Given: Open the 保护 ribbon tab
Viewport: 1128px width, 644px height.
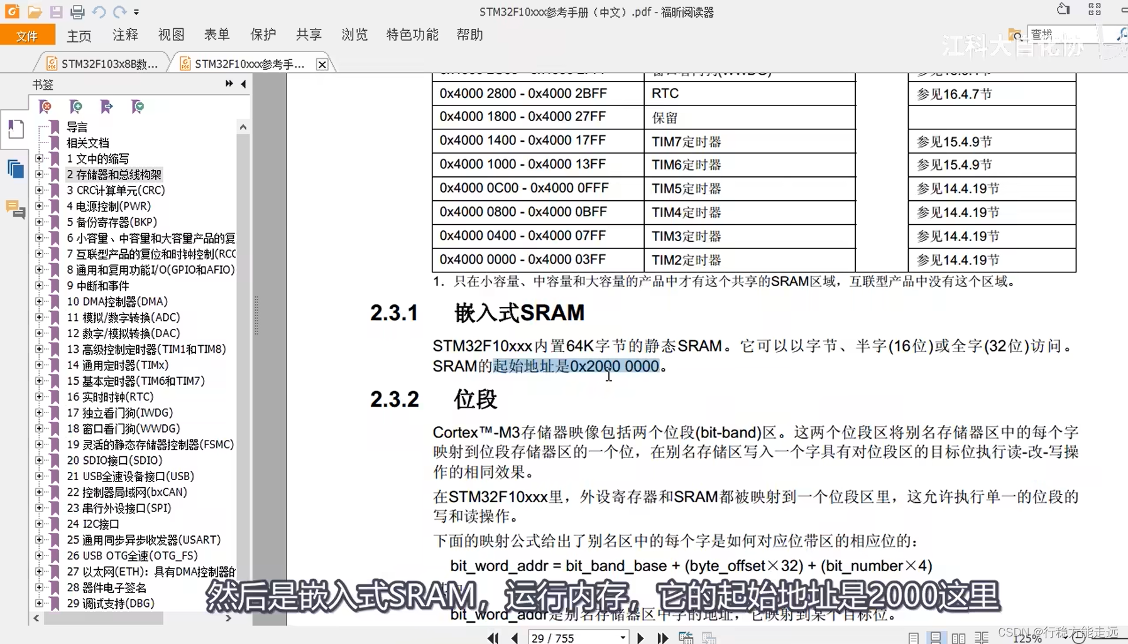Looking at the screenshot, I should click(x=263, y=35).
